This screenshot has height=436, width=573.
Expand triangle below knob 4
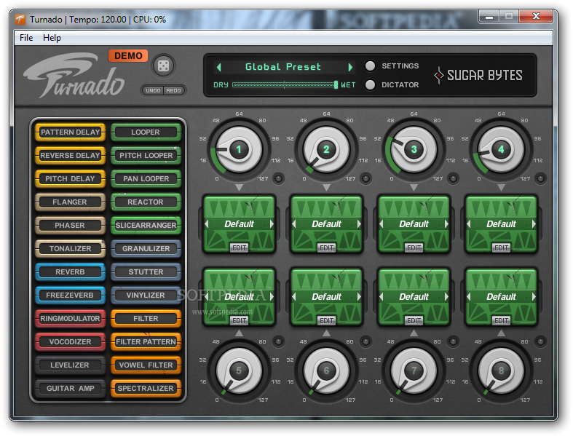click(x=501, y=188)
